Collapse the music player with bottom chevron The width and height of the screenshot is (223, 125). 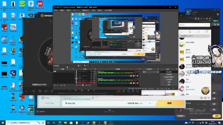(26, 91)
